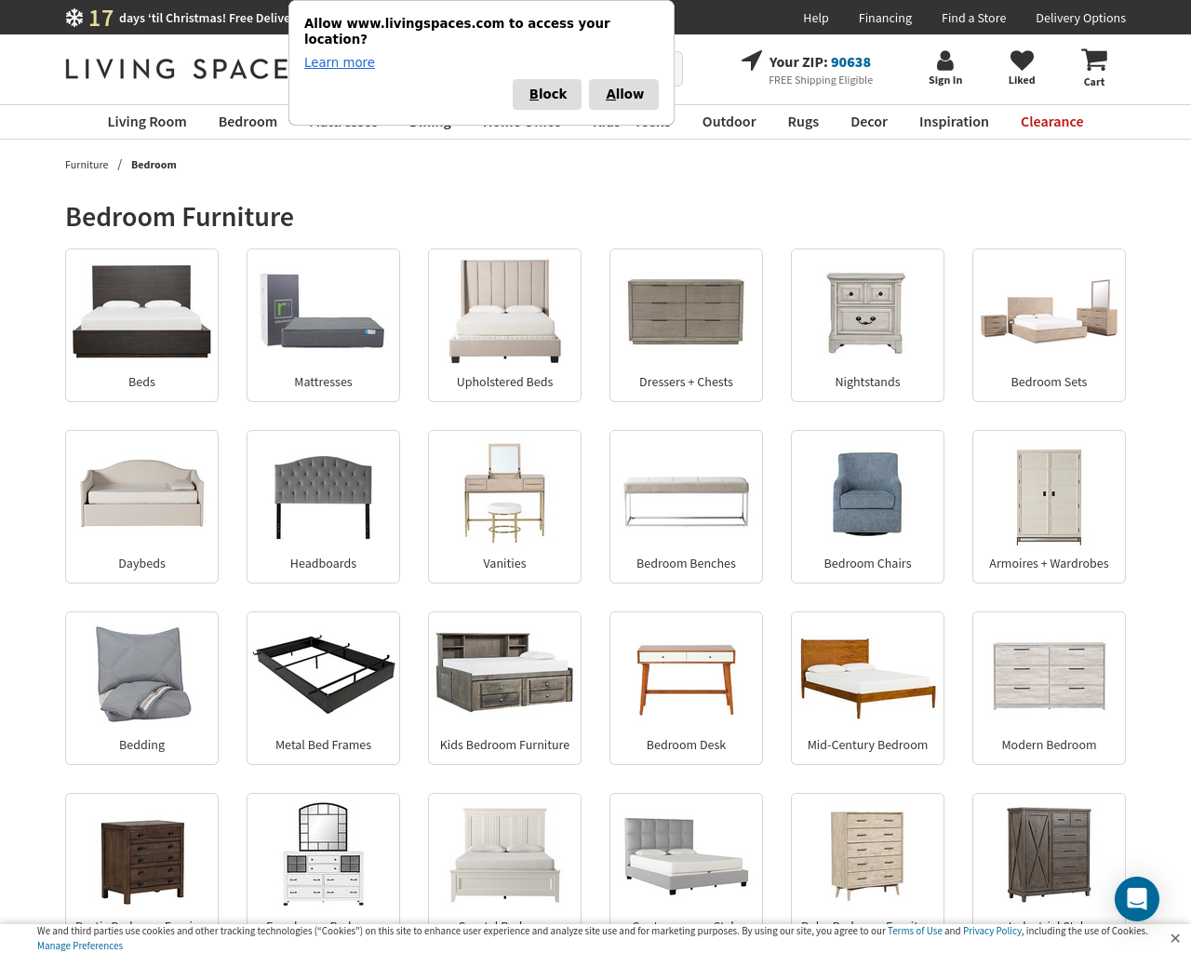
Task: Click the Liked heart icon
Action: (x=1022, y=61)
